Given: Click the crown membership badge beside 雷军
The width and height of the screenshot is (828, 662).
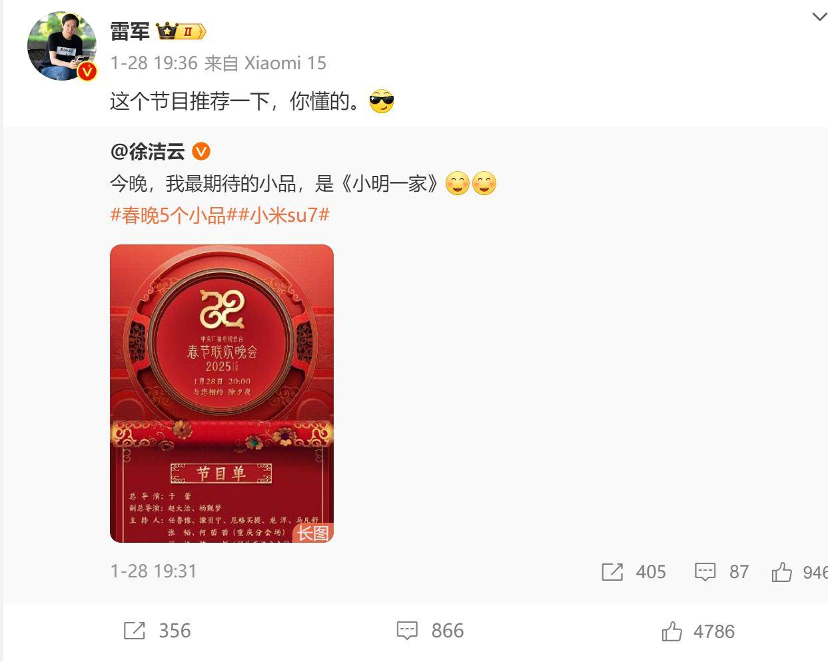Looking at the screenshot, I should pyautogui.click(x=181, y=31).
